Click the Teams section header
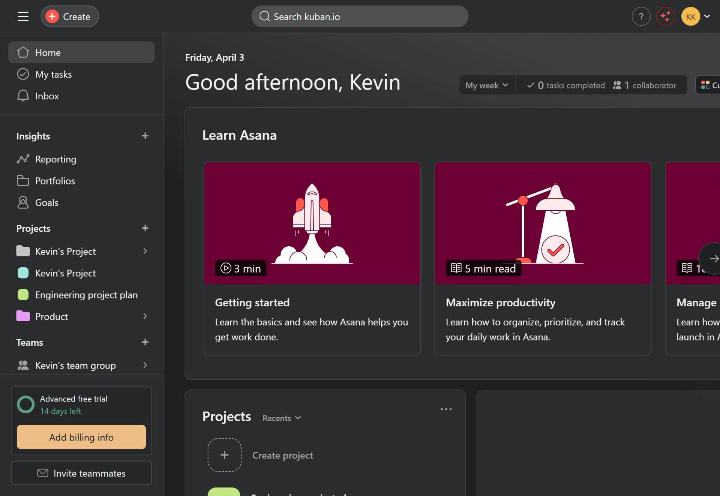The height and width of the screenshot is (496, 720). (30, 342)
